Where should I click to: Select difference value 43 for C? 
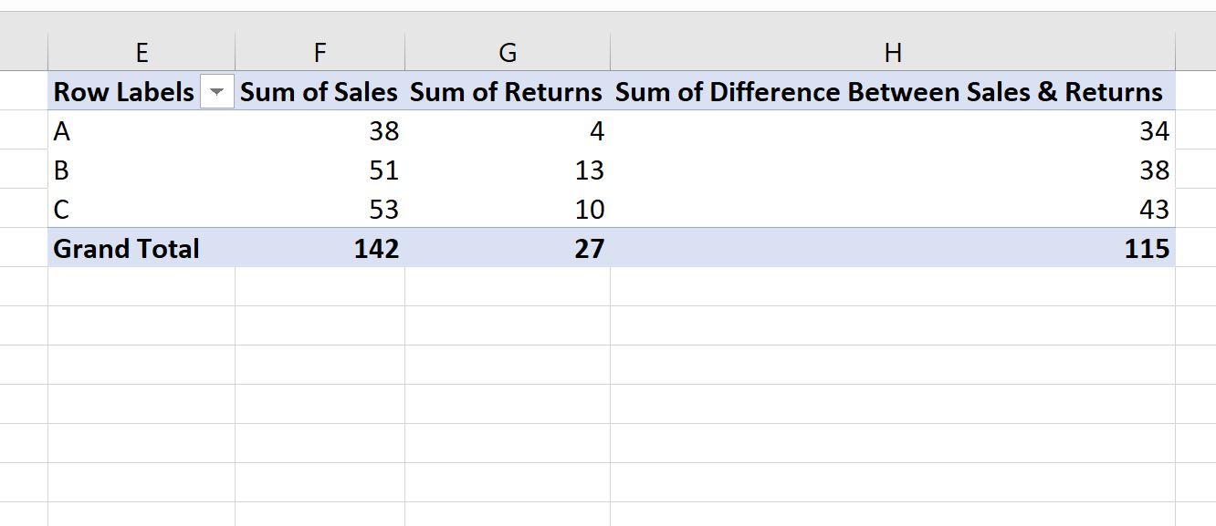coord(893,210)
